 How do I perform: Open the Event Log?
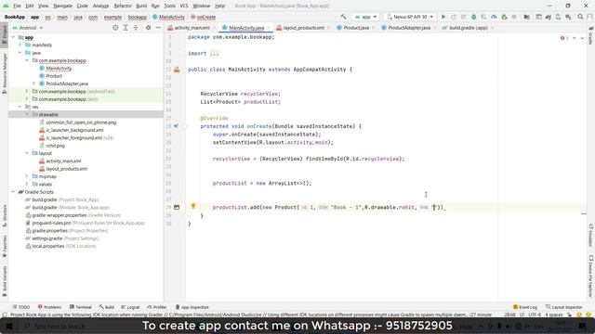pyautogui.click(x=524, y=307)
